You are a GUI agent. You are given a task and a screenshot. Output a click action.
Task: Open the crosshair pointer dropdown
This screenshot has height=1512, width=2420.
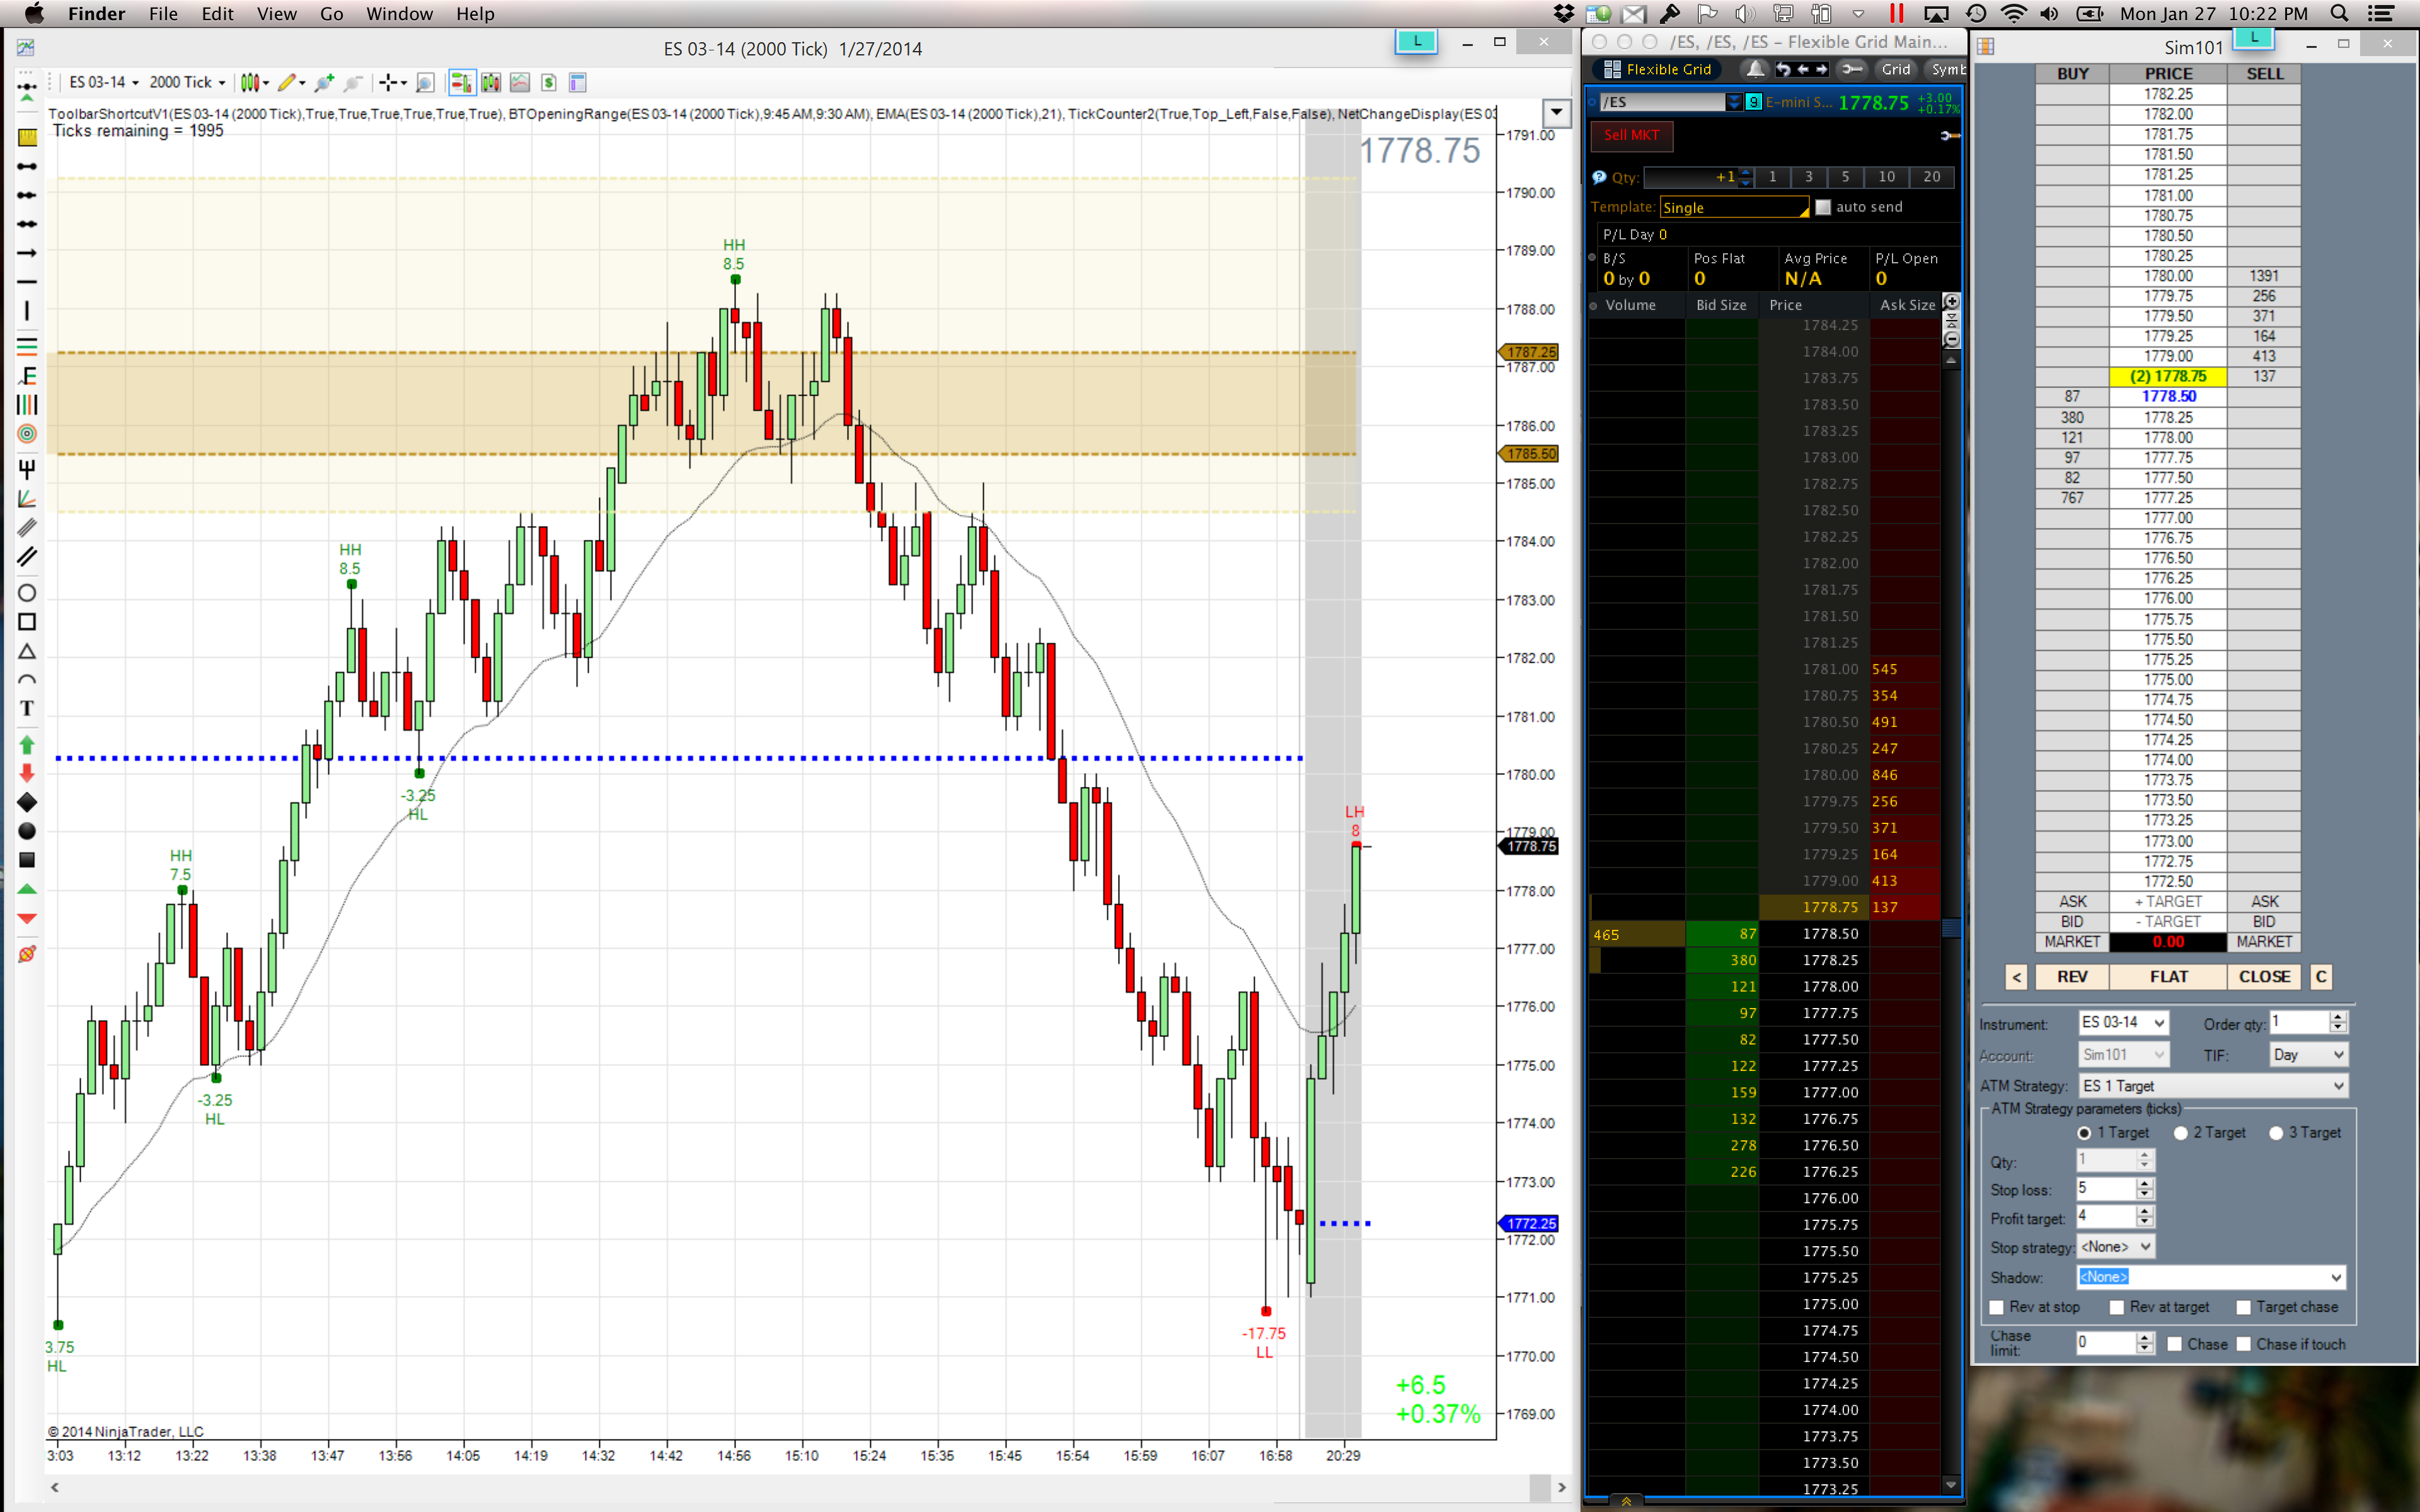pyautogui.click(x=393, y=83)
